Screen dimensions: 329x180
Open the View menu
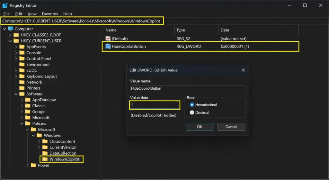32,14
